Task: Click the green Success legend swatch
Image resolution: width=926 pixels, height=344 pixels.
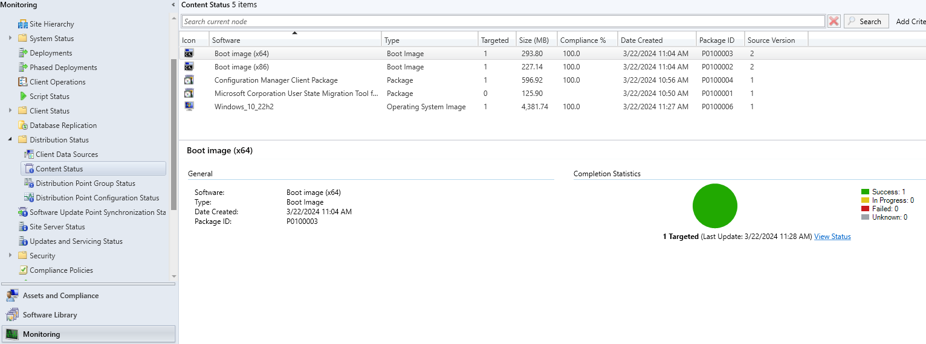Action: coord(865,192)
